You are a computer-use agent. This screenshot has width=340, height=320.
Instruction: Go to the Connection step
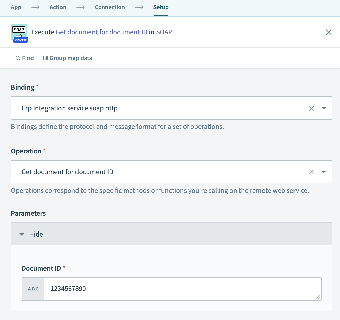(110, 7)
